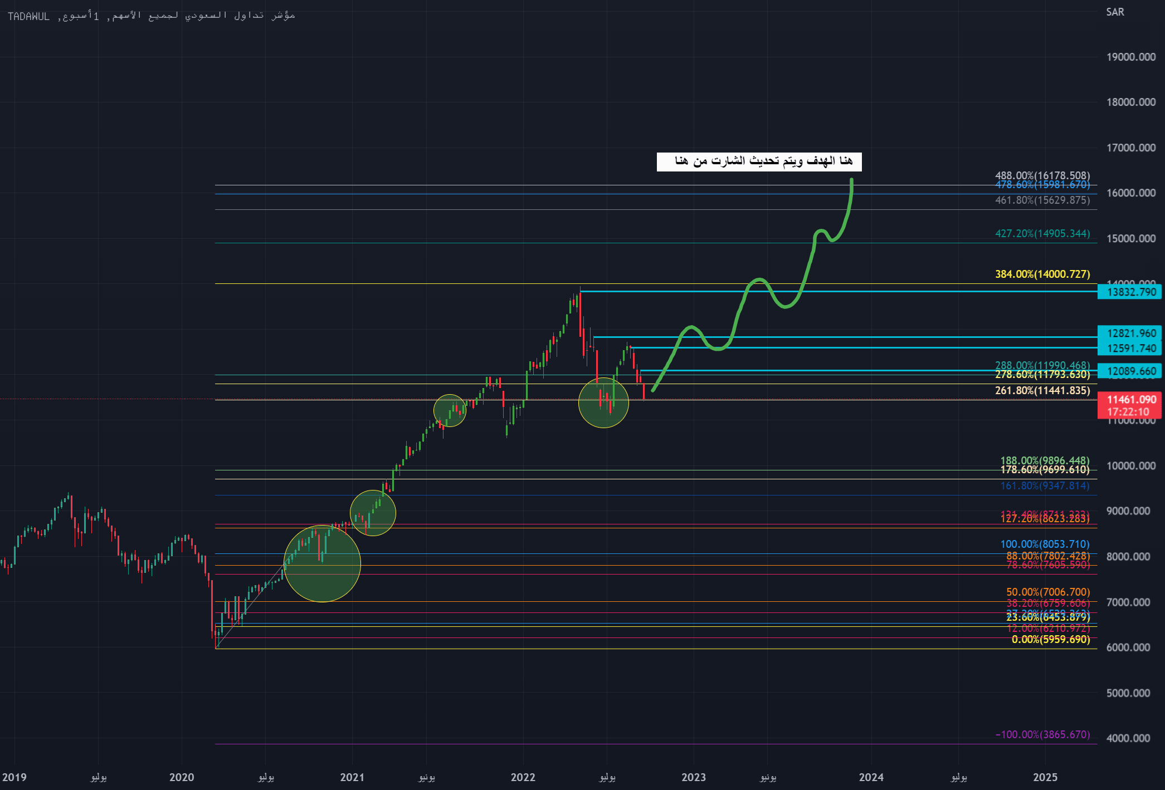The width and height of the screenshot is (1165, 790).
Task: Click the 261.80%(11441.835) Fibonacci label
Action: 1042,390
